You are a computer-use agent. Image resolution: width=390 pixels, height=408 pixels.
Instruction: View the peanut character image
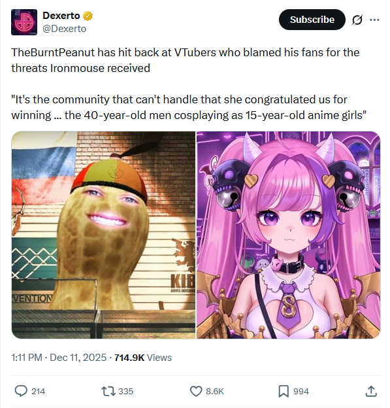tap(103, 235)
